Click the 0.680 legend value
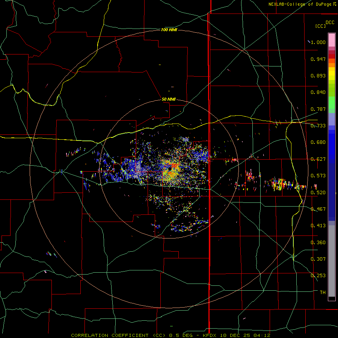This screenshot has height=338, width=338. coord(318,142)
